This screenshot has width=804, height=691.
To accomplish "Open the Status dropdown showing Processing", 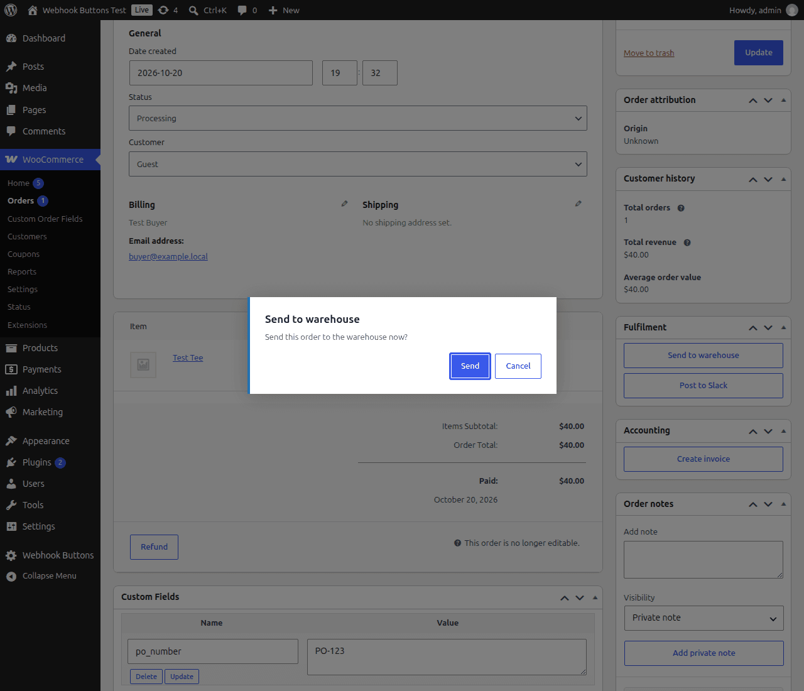I will pos(358,118).
